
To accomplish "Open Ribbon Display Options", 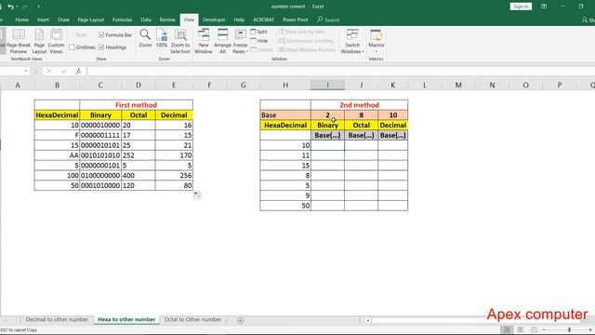I will click(x=544, y=7).
